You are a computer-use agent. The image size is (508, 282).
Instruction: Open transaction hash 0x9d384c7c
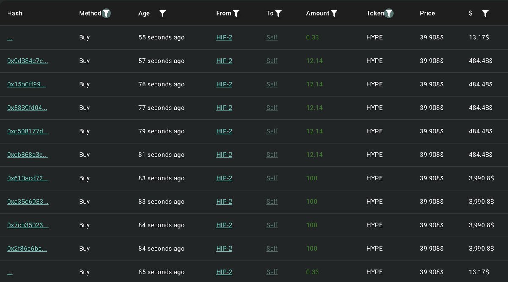coord(28,61)
